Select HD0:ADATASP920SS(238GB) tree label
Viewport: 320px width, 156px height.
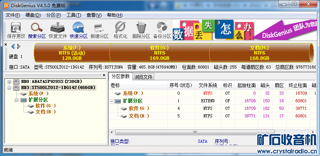pos(51,82)
